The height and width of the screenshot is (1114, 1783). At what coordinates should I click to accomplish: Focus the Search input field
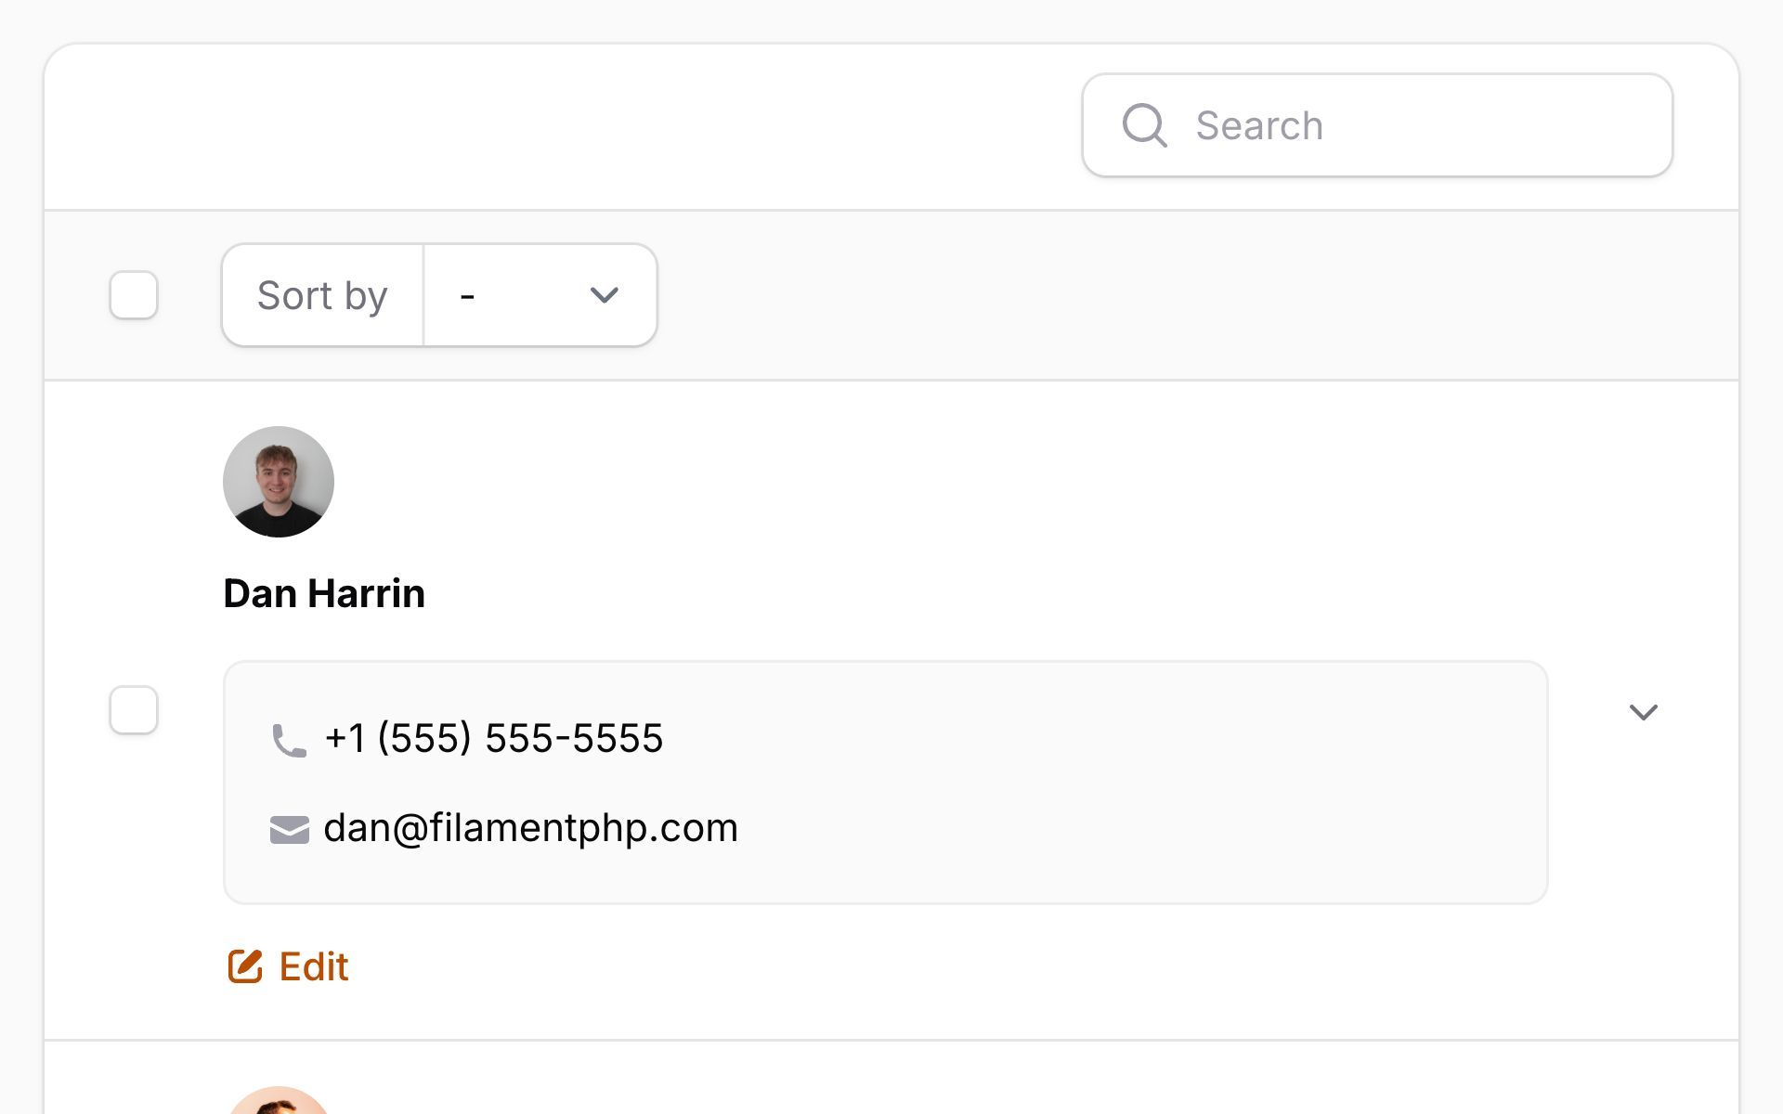click(1377, 125)
